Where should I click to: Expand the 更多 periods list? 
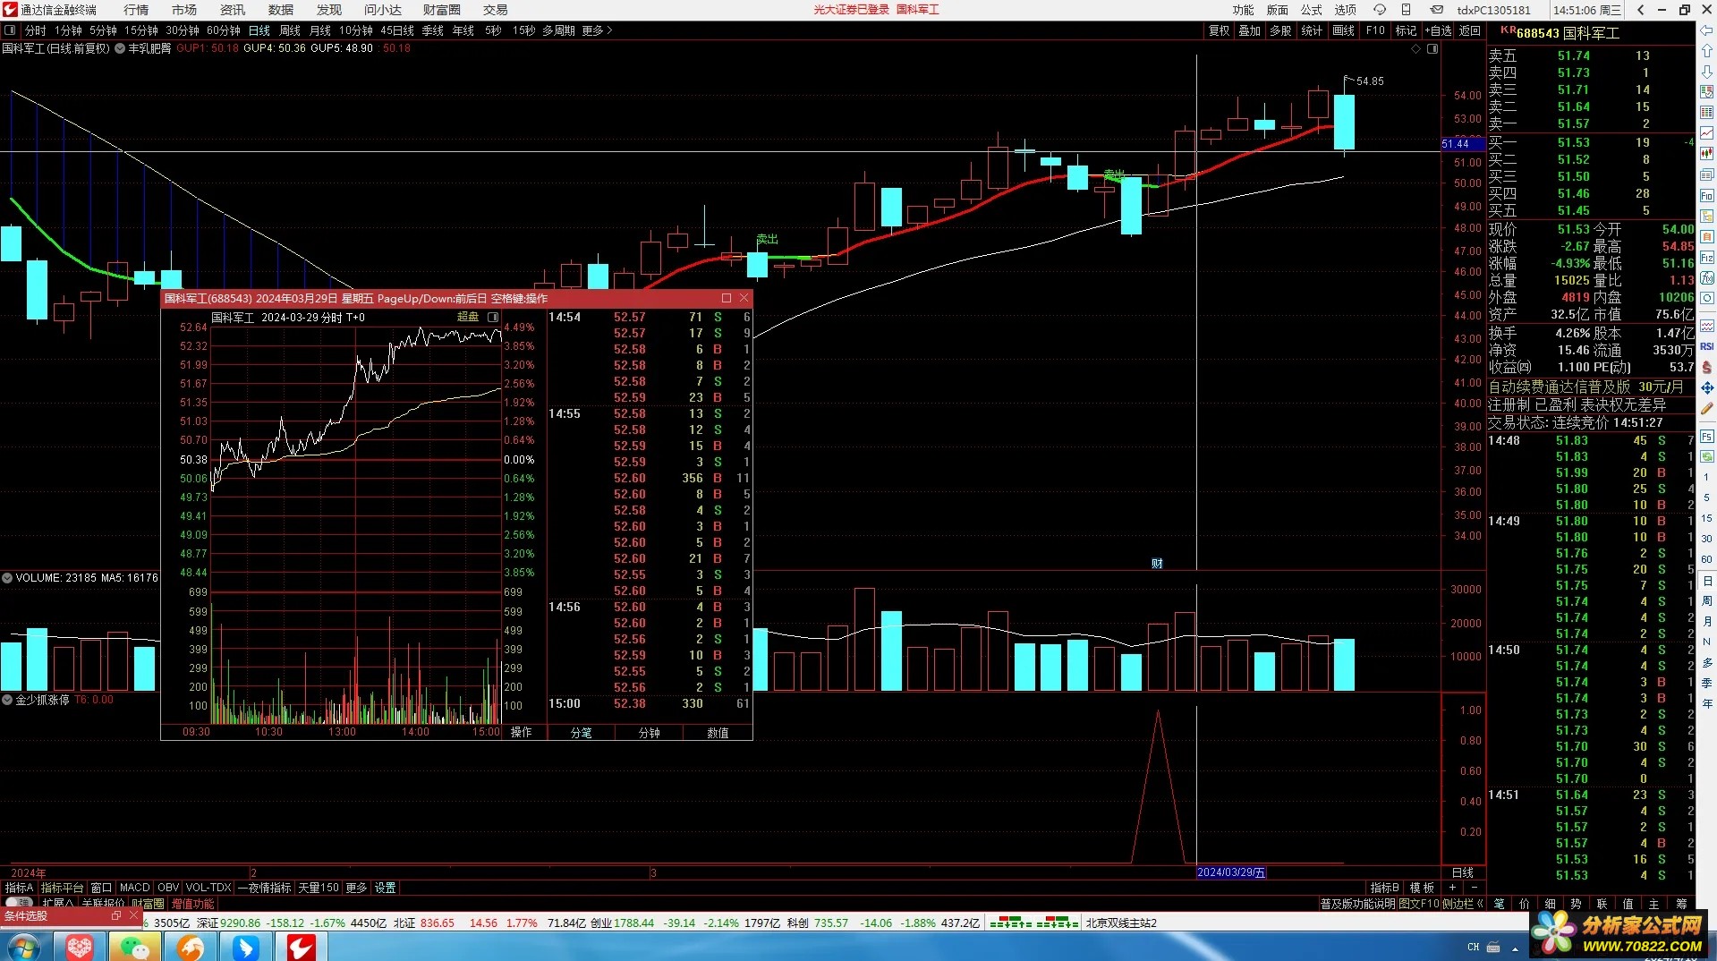(597, 30)
